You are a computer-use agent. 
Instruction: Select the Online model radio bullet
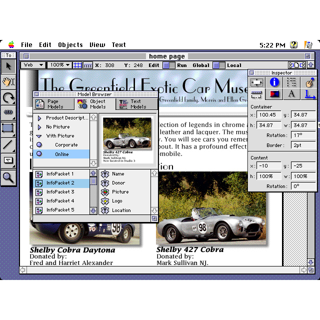[39, 154]
